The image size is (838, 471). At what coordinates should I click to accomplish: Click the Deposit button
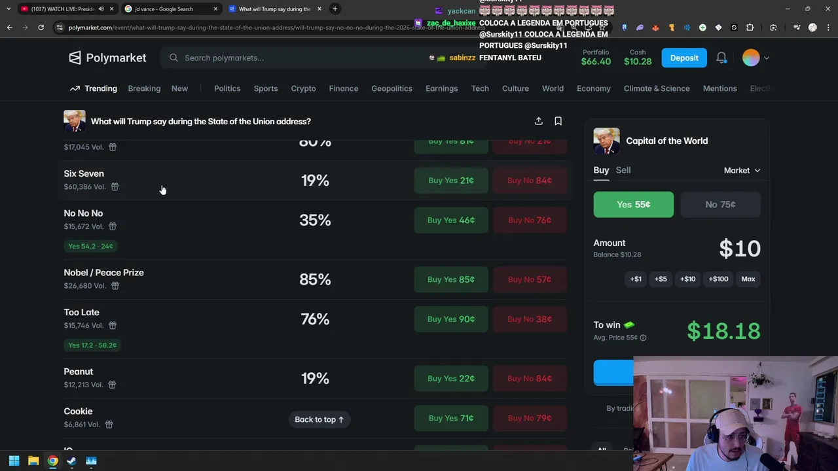click(x=684, y=58)
